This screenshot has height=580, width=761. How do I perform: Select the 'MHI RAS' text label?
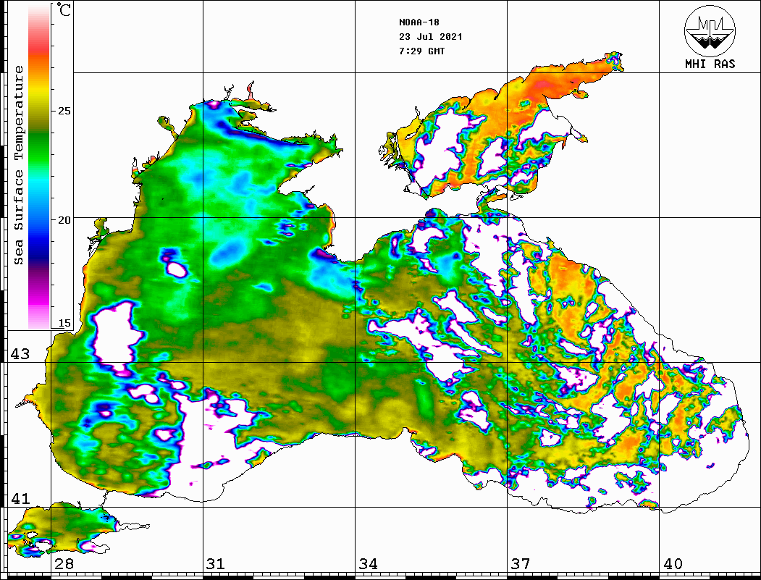[710, 64]
